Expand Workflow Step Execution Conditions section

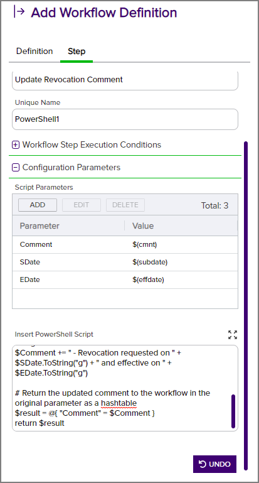pyautogui.click(x=92, y=145)
